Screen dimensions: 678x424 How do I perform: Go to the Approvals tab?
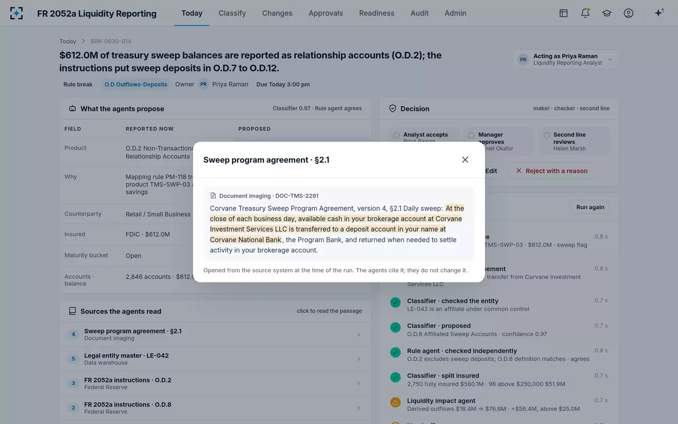point(326,13)
